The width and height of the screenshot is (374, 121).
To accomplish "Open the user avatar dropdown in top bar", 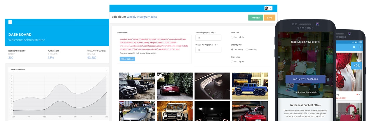I will click(x=269, y=8).
